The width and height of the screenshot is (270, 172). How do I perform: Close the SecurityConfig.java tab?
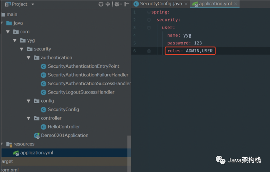point(186,4)
